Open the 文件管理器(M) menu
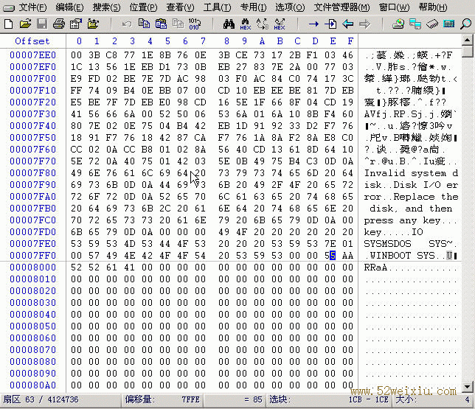The height and width of the screenshot is (409, 475). click(341, 7)
